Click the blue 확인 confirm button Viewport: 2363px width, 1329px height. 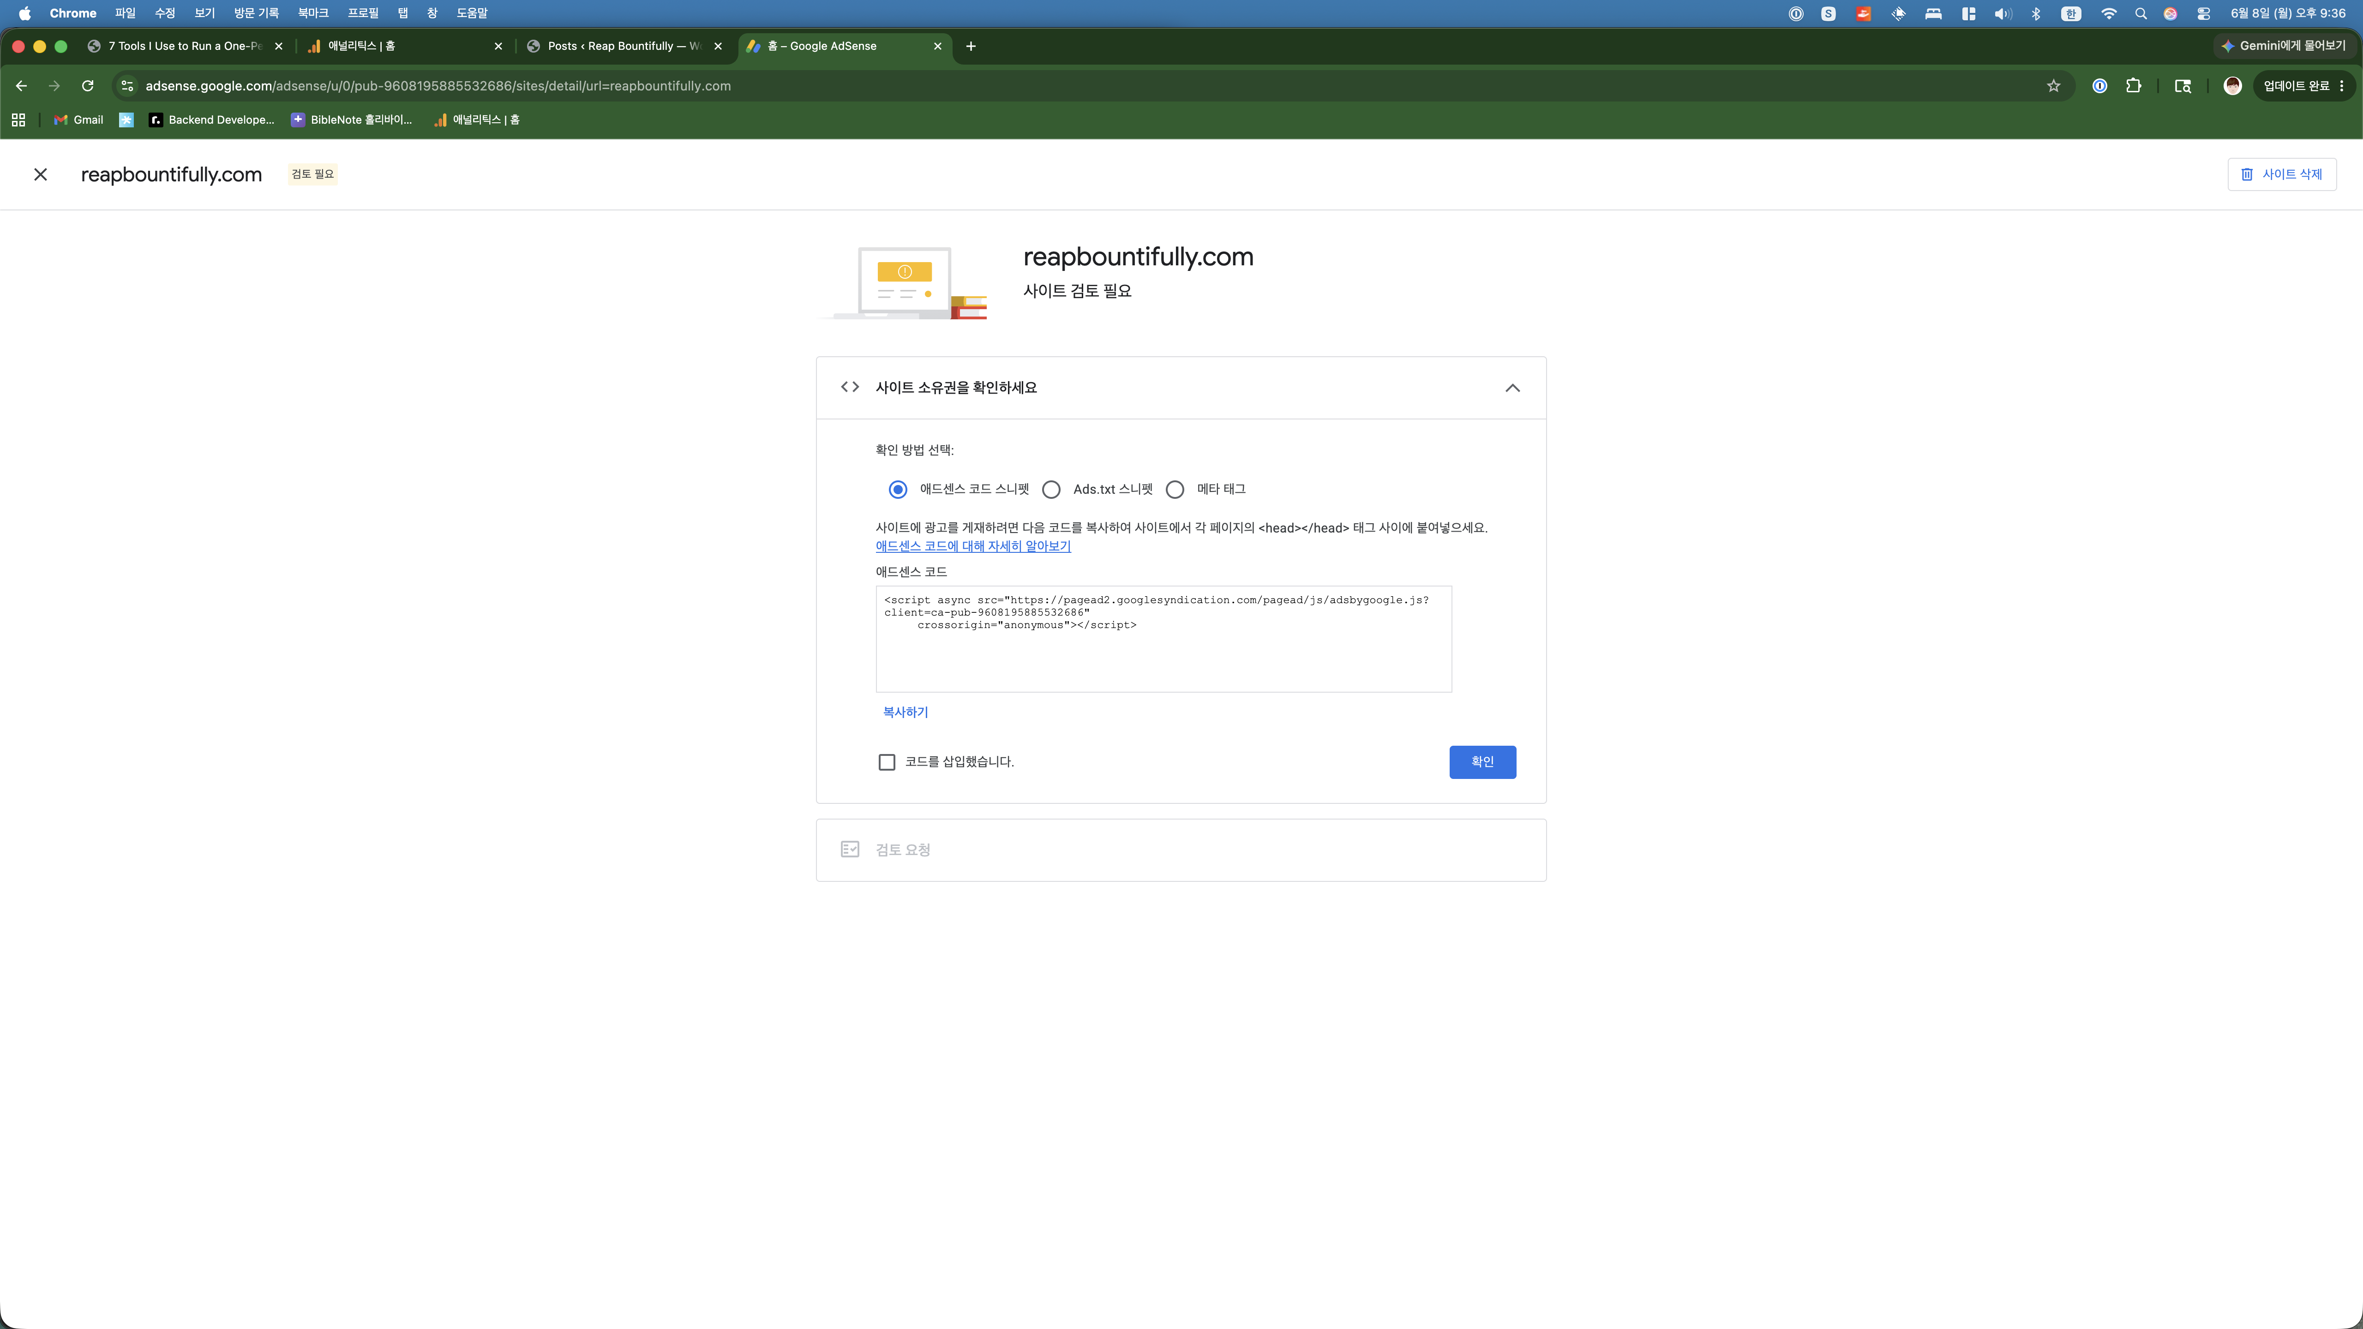click(x=1482, y=762)
